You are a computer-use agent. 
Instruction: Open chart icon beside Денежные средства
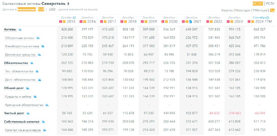(x=39, y=55)
